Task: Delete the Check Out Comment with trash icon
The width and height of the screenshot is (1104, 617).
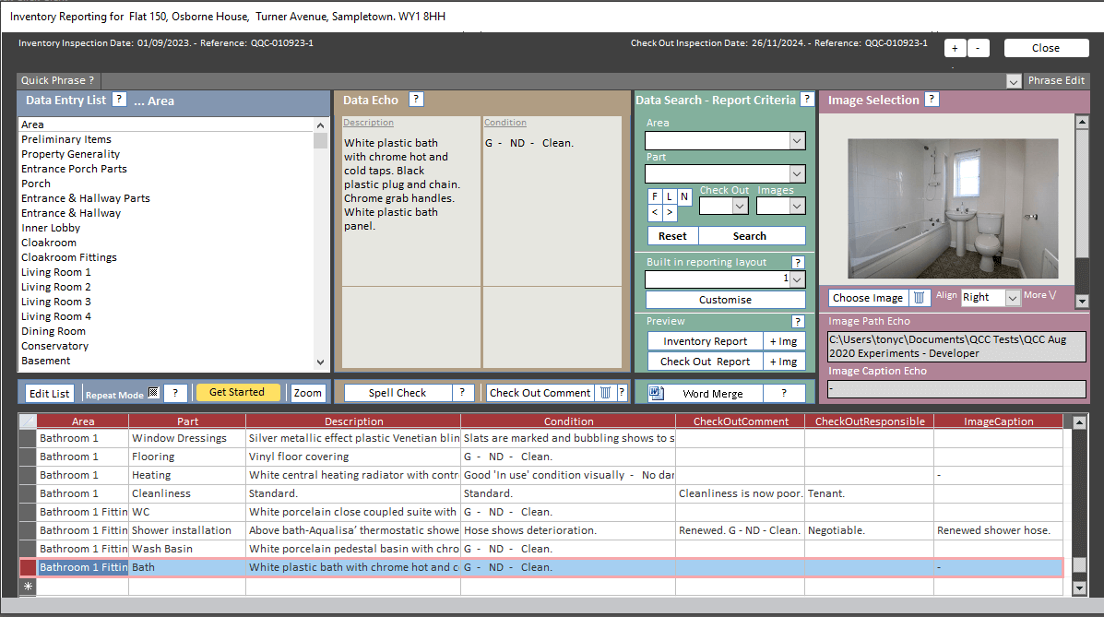Action: click(605, 393)
